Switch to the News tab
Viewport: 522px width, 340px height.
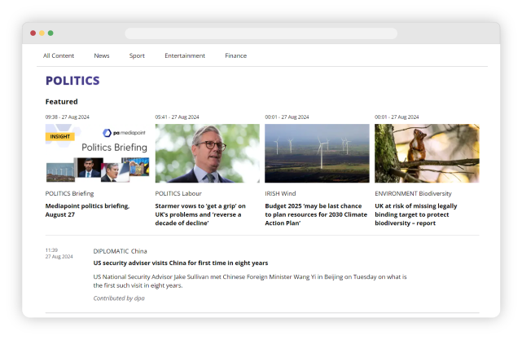tap(102, 55)
